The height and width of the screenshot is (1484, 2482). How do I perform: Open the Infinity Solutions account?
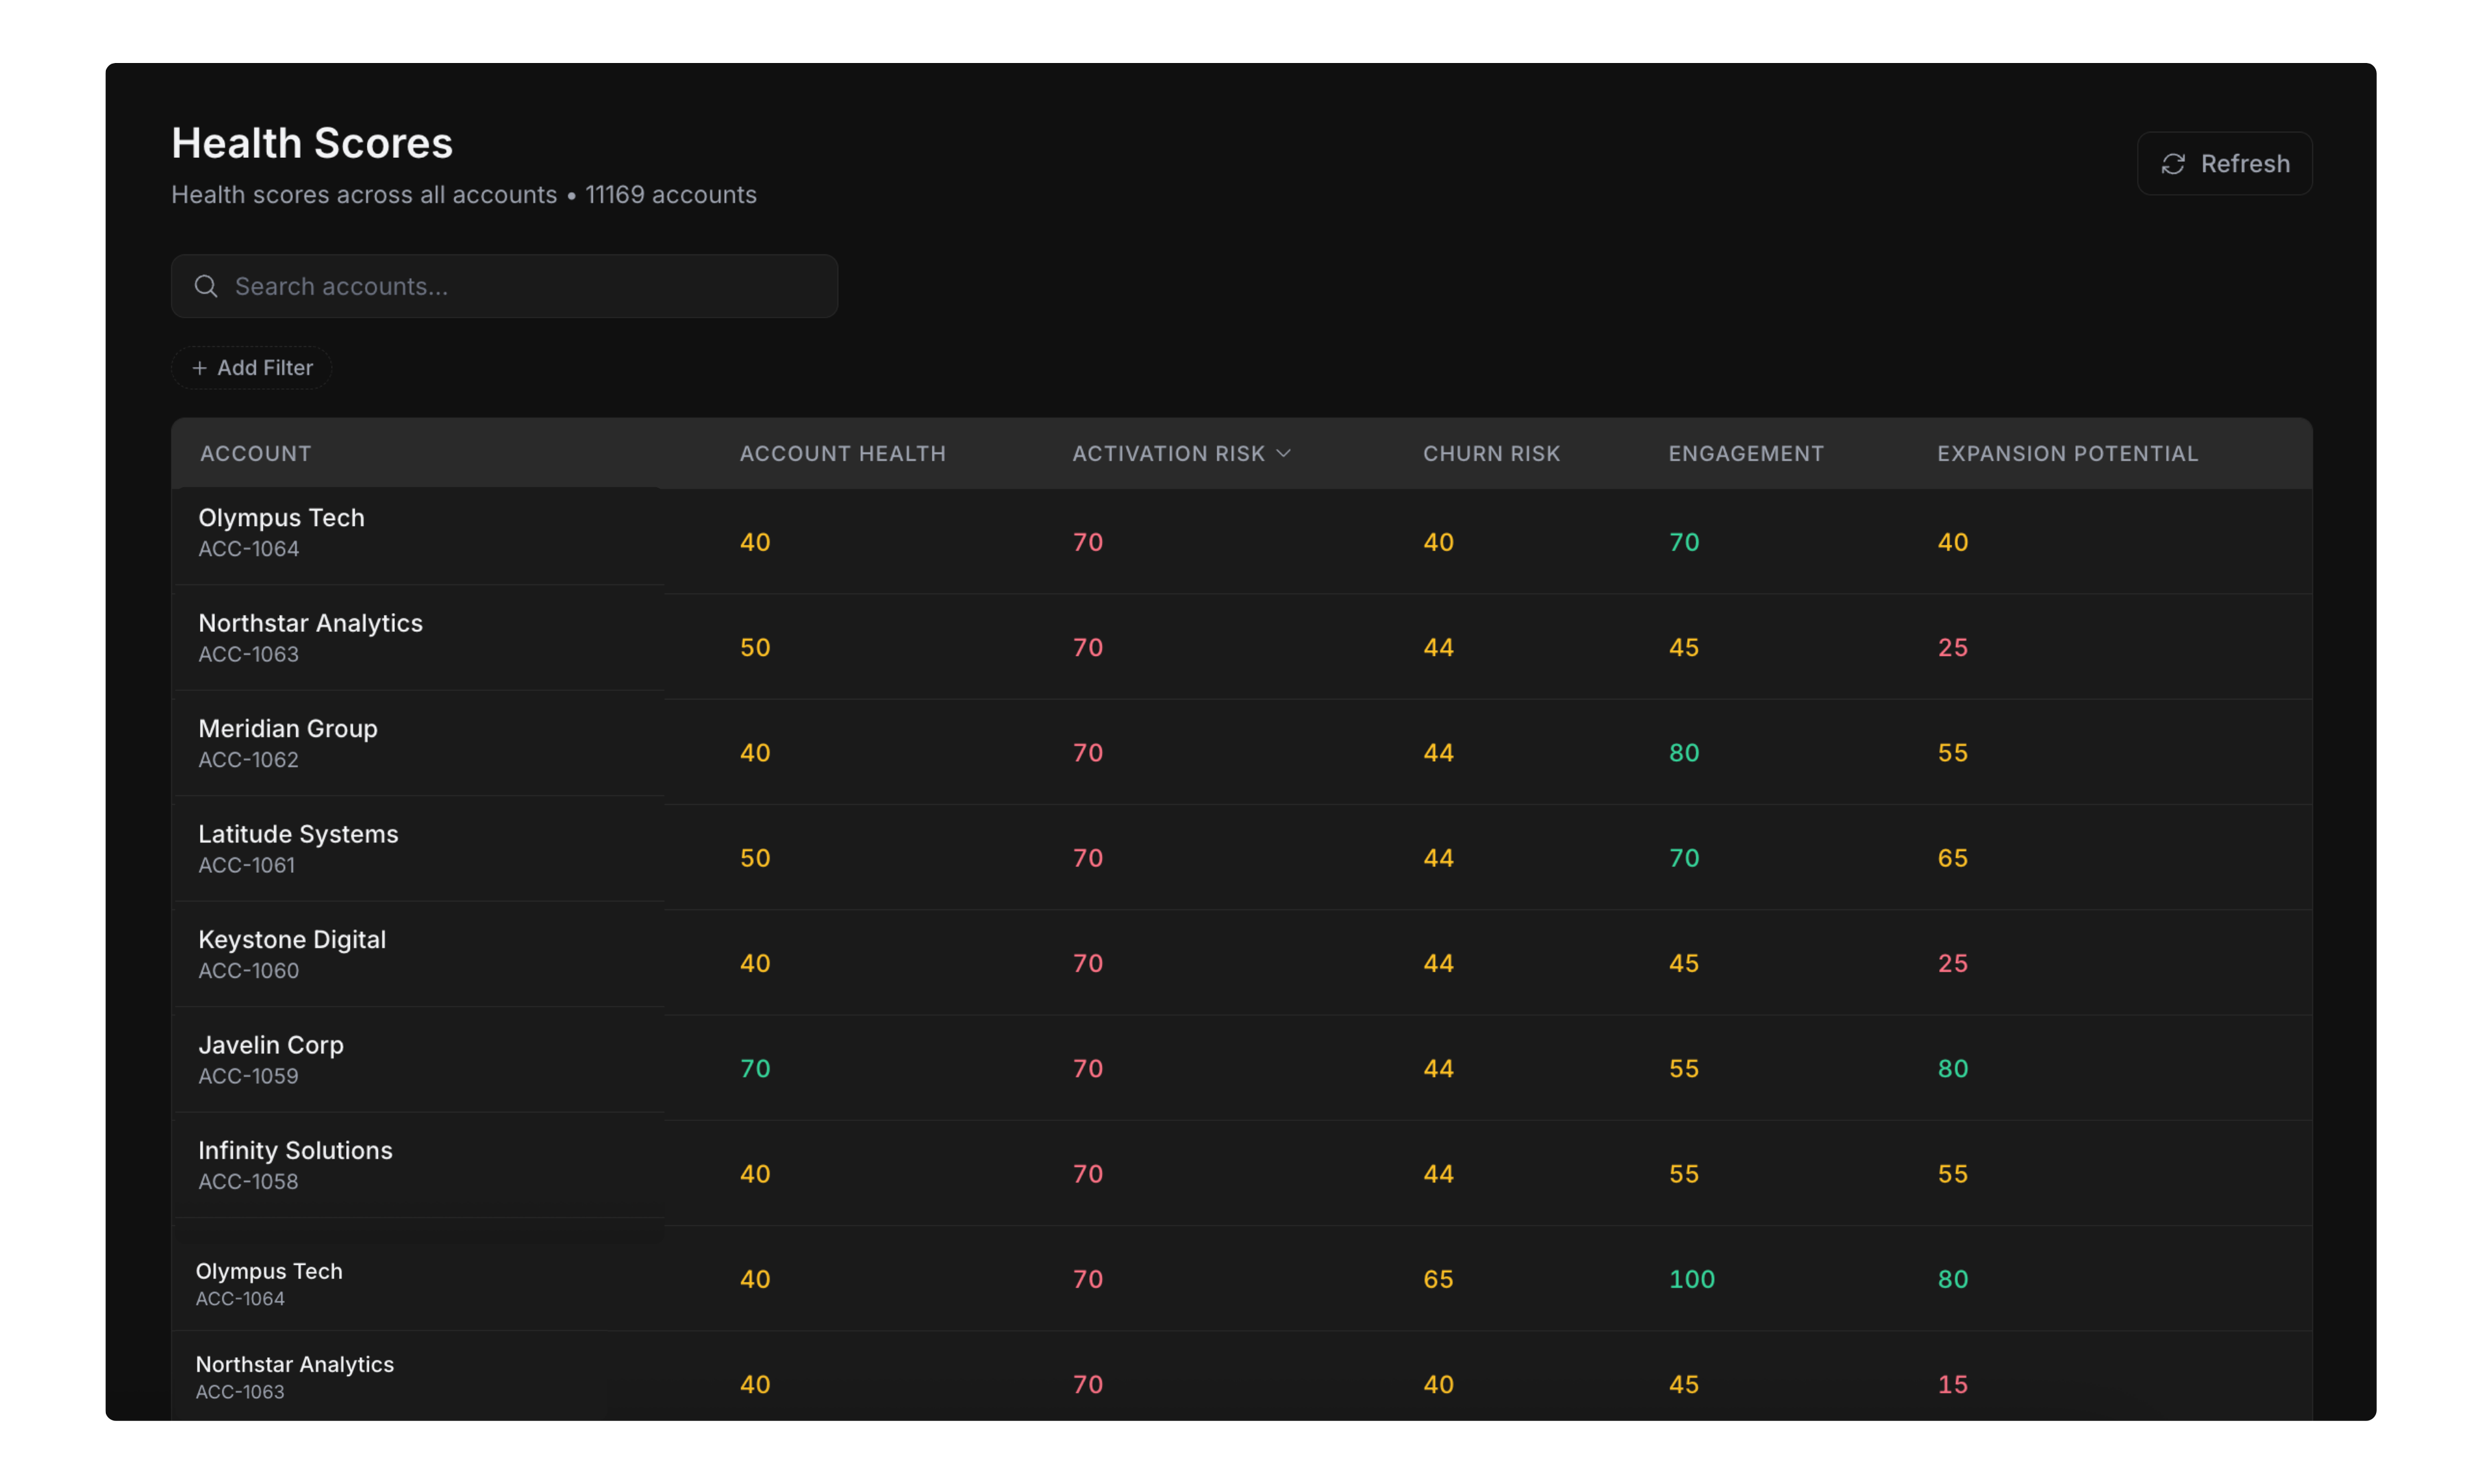click(295, 1150)
